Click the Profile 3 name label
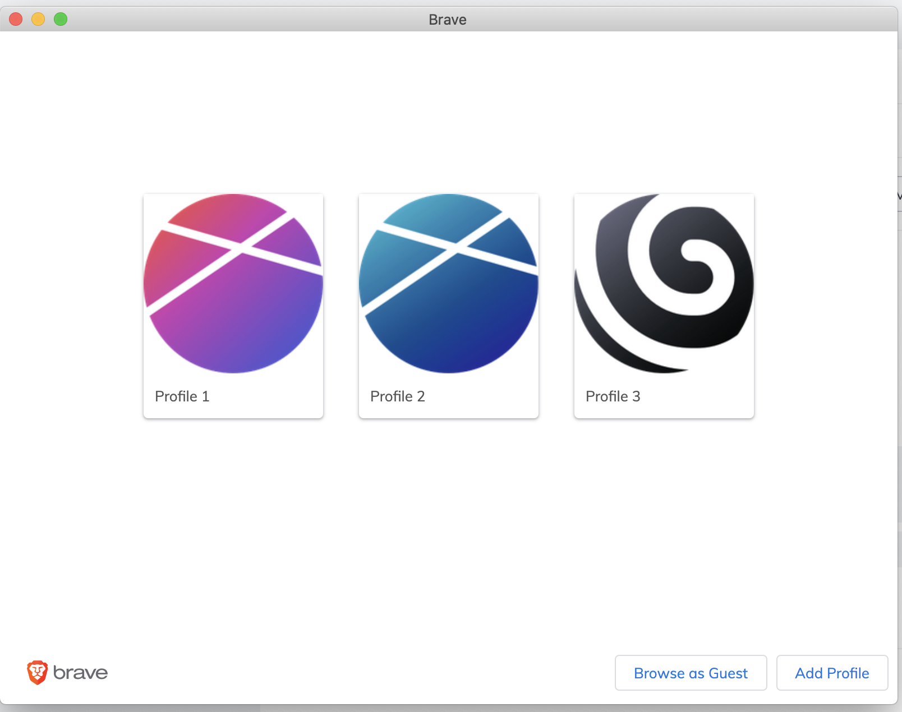The image size is (902, 712). [x=613, y=396]
